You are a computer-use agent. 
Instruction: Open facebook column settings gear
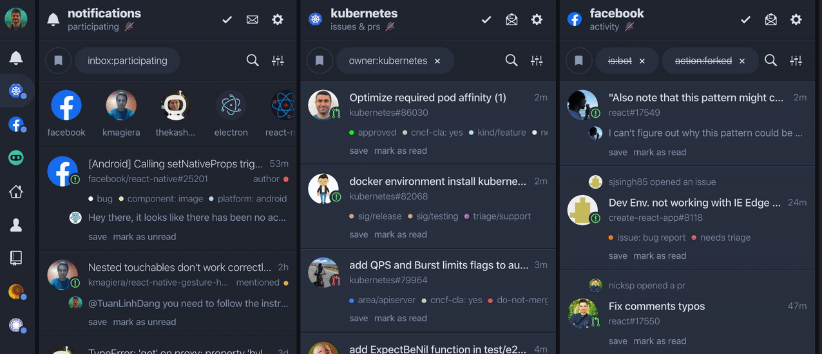pos(796,20)
